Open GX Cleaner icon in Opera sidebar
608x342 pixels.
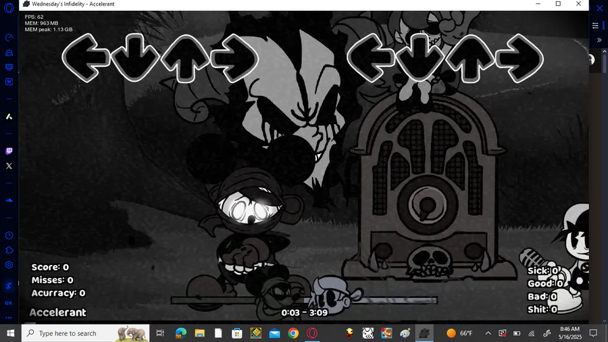click(x=9, y=52)
